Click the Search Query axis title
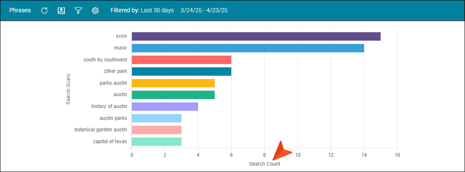The image size is (465, 172). tap(68, 89)
